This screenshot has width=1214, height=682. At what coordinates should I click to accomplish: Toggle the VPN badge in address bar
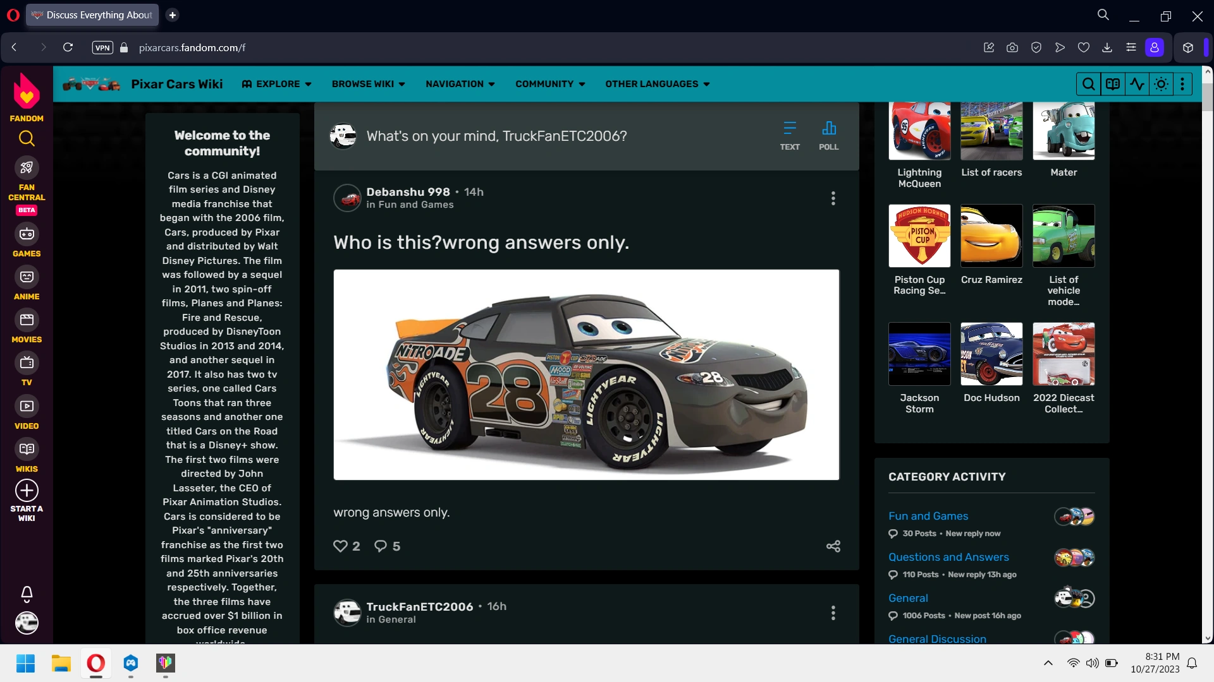pyautogui.click(x=102, y=47)
